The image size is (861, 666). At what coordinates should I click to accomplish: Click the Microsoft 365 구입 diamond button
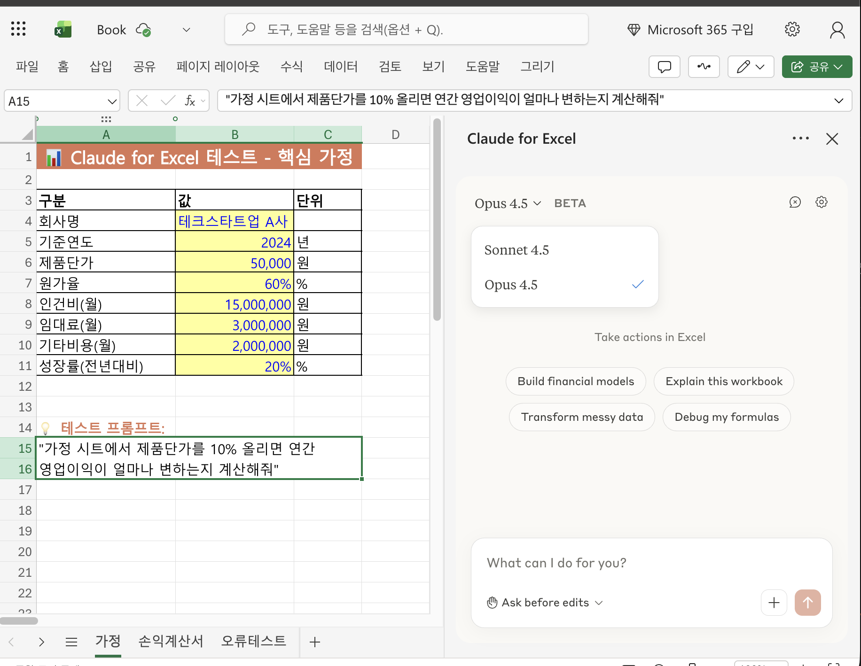(x=690, y=30)
